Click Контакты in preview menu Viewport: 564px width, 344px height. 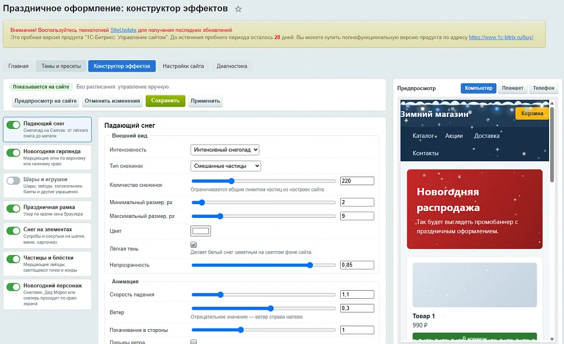(426, 153)
